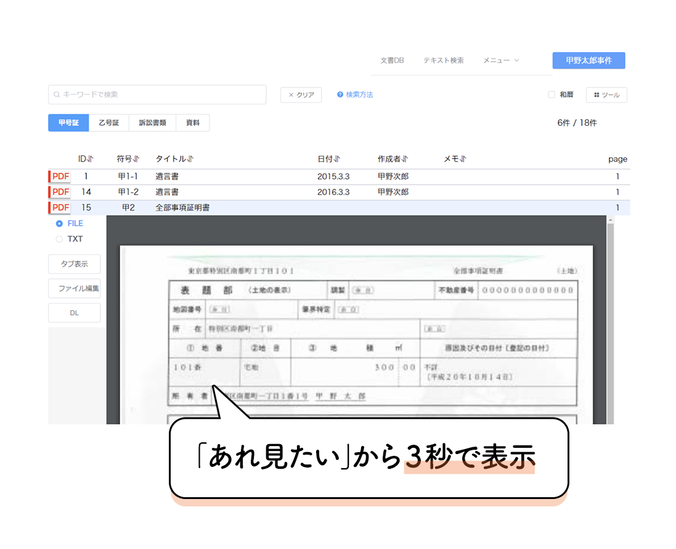Screen dimensions: 676x549
Task: Sort the list by the ID column arrows
Action: coord(90,159)
